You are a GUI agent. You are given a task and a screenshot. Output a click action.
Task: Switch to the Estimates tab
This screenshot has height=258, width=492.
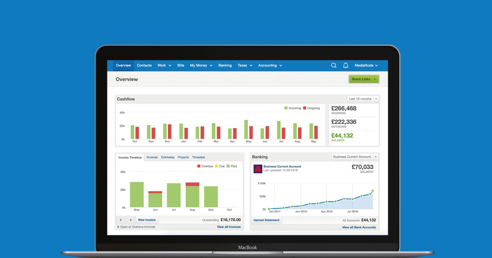[168, 157]
